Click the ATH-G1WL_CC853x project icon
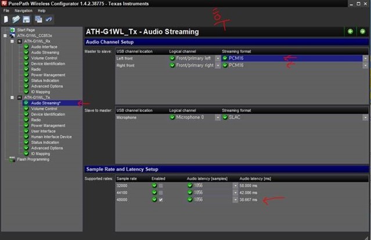371x240 pixels. (12, 36)
